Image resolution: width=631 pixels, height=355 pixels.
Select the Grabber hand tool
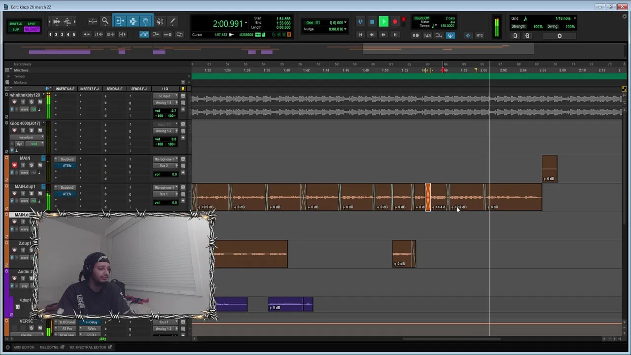click(x=145, y=21)
